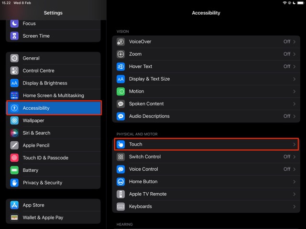Select the Spoken Content speech icon
Viewport: 306px width, 229px height.
121,104
